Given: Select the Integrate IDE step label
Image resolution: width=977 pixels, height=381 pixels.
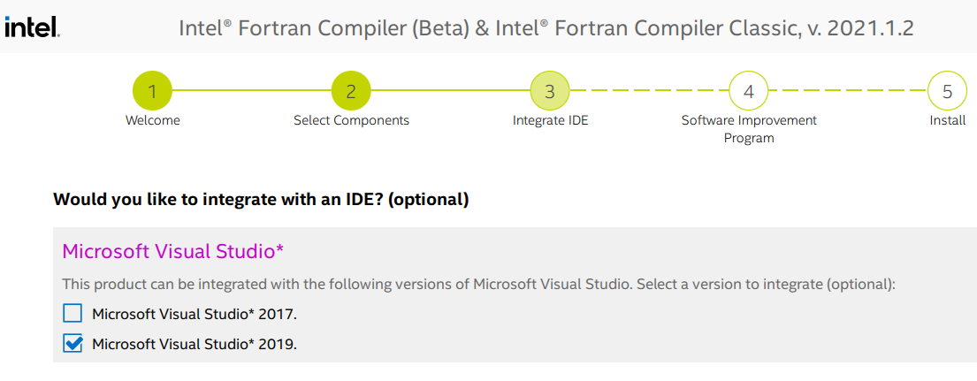Looking at the screenshot, I should [550, 120].
